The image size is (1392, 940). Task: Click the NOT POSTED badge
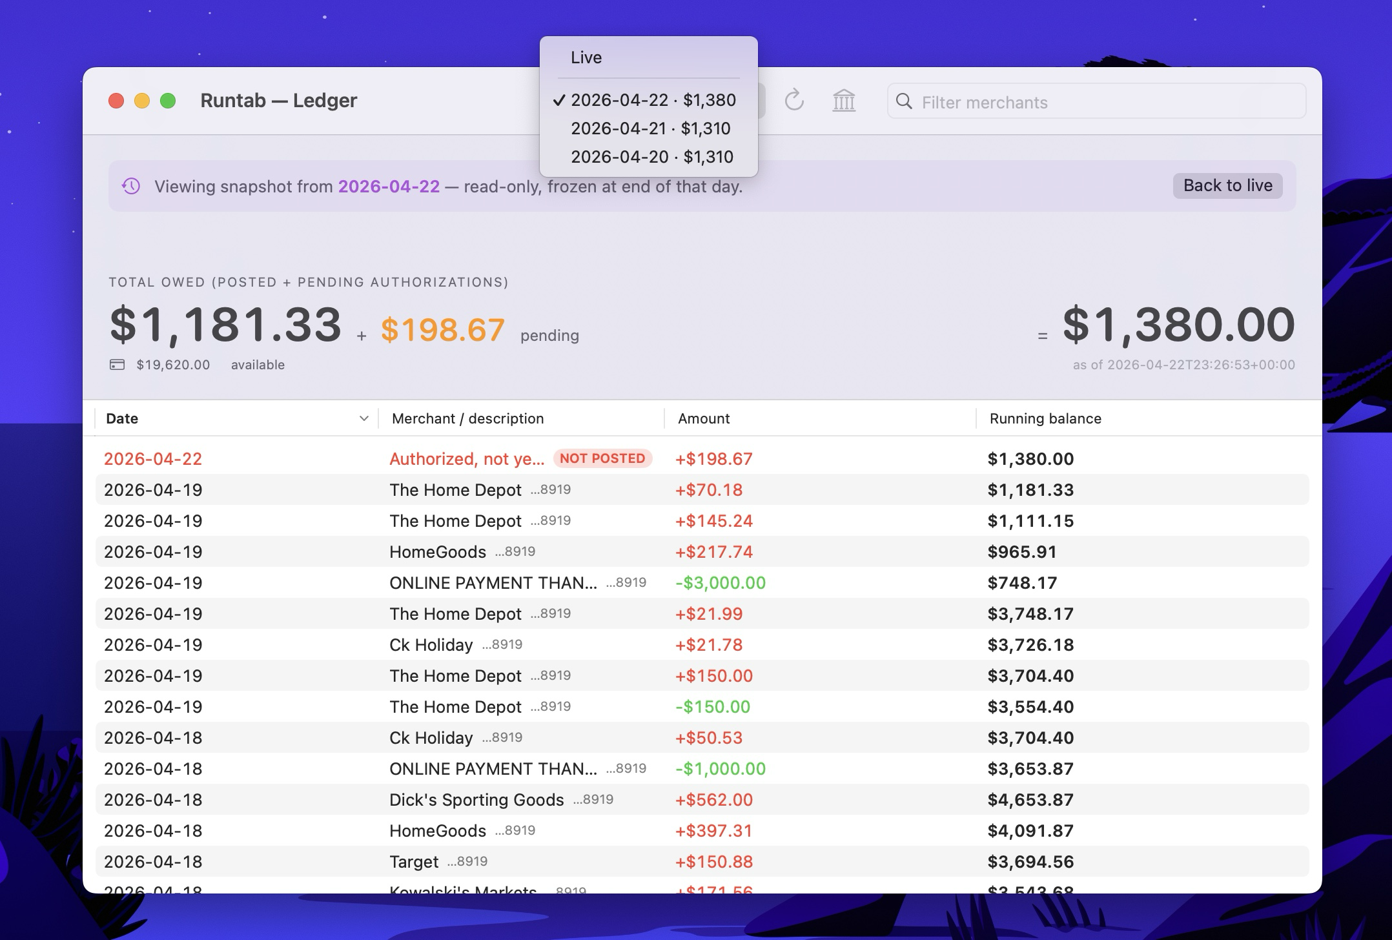pos(602,458)
